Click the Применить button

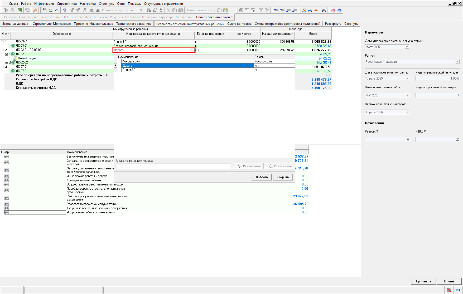[423, 281]
